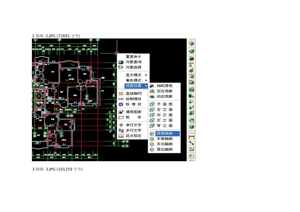Screen dimensions: 300x212
Task: Click the landscape picture icon in right toolbar
Action: (x=191, y=89)
